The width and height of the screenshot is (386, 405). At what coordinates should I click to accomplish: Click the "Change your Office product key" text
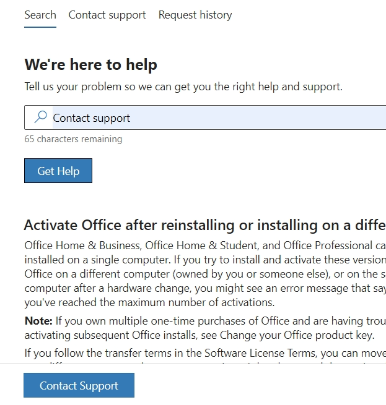296,335
